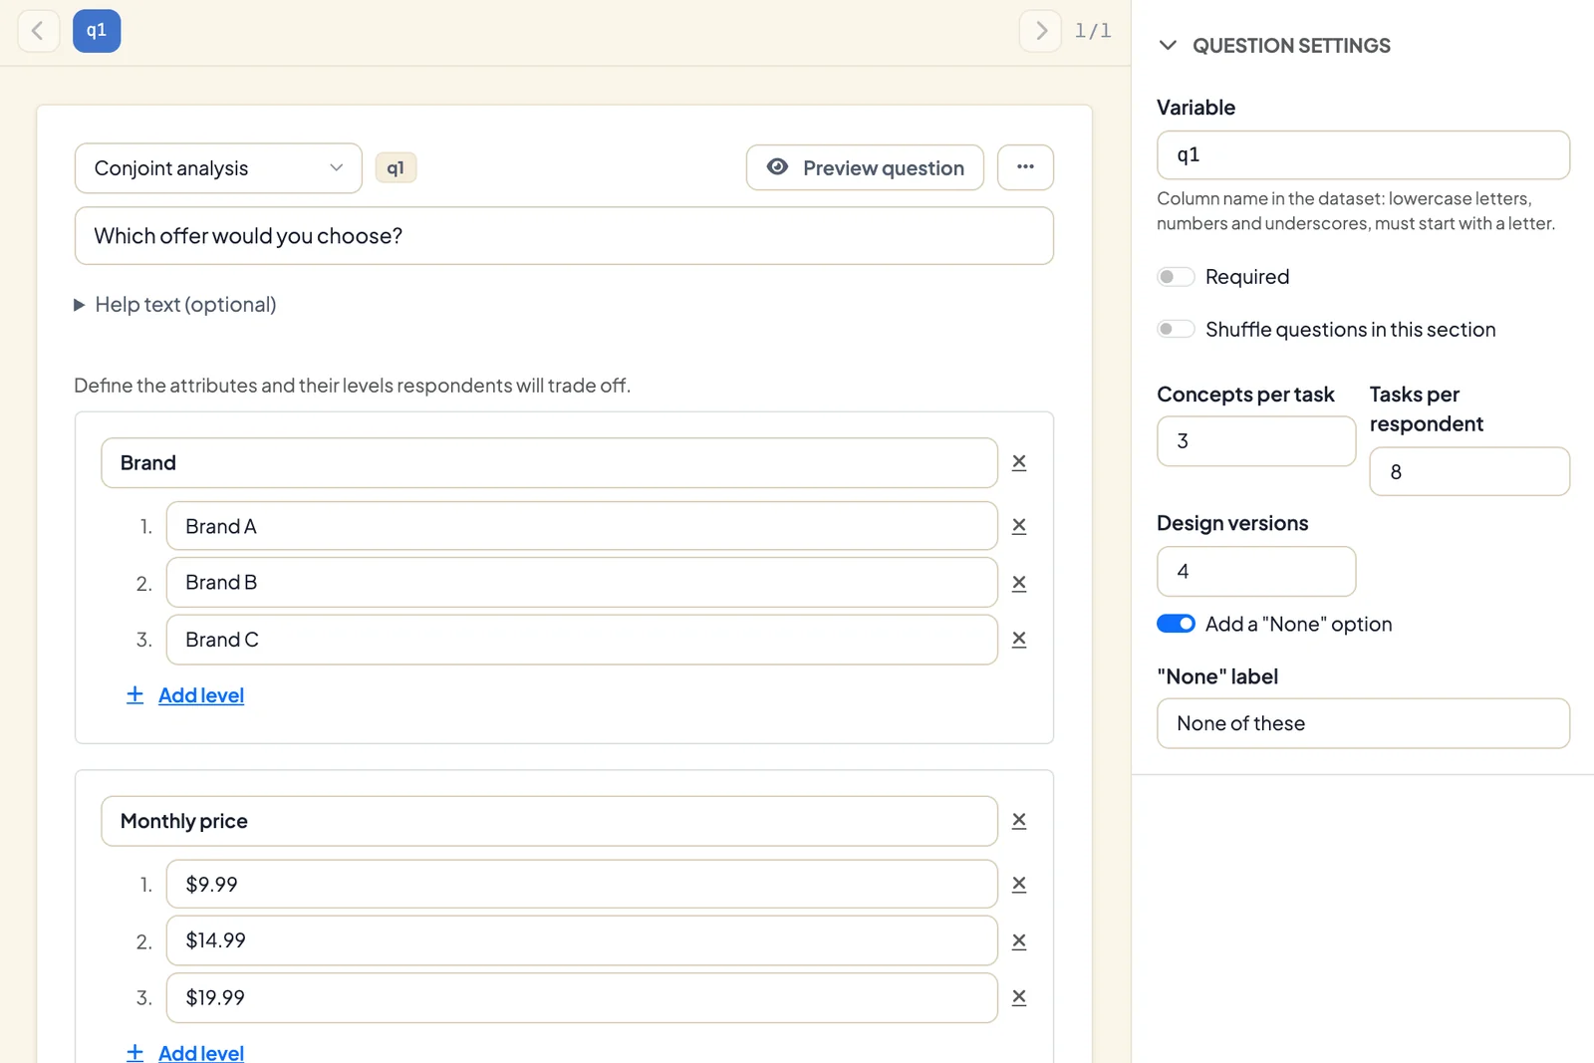Click the plus icon under Brand levels

(135, 695)
